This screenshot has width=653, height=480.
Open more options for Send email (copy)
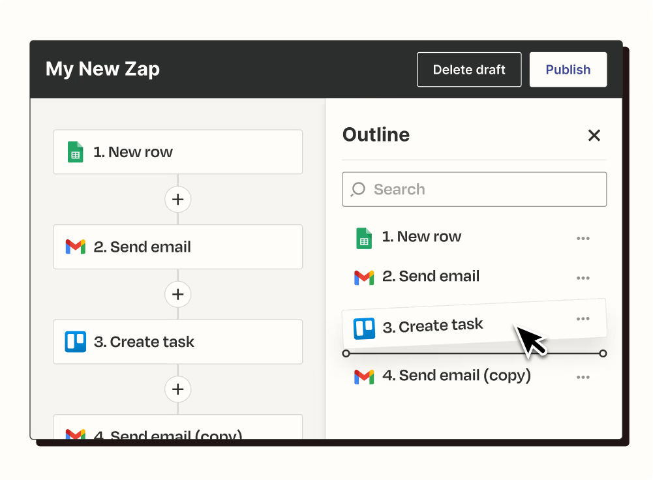click(x=583, y=377)
